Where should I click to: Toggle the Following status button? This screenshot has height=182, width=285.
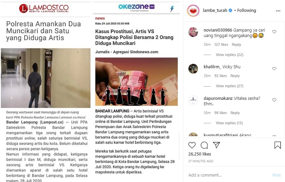point(247,11)
